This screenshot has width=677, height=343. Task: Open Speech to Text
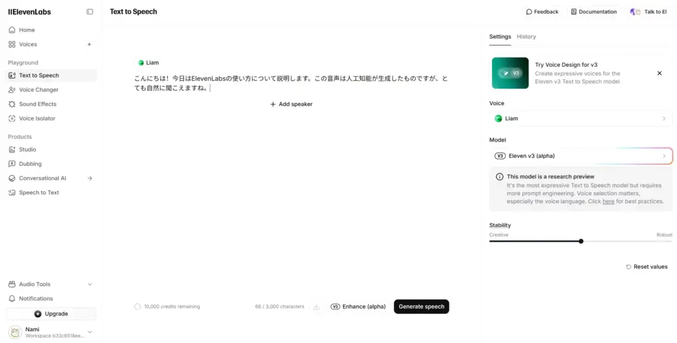[51, 192]
